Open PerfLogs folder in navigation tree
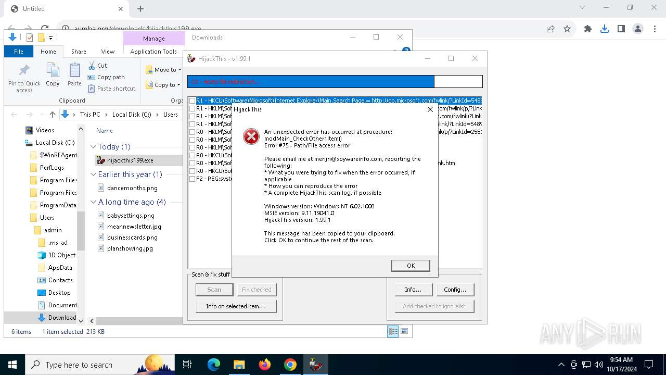The height and width of the screenshot is (375, 666). coord(52,168)
